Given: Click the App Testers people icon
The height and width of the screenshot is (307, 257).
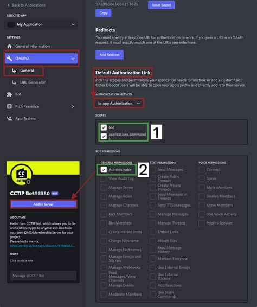Looking at the screenshot, I should pos(9,119).
